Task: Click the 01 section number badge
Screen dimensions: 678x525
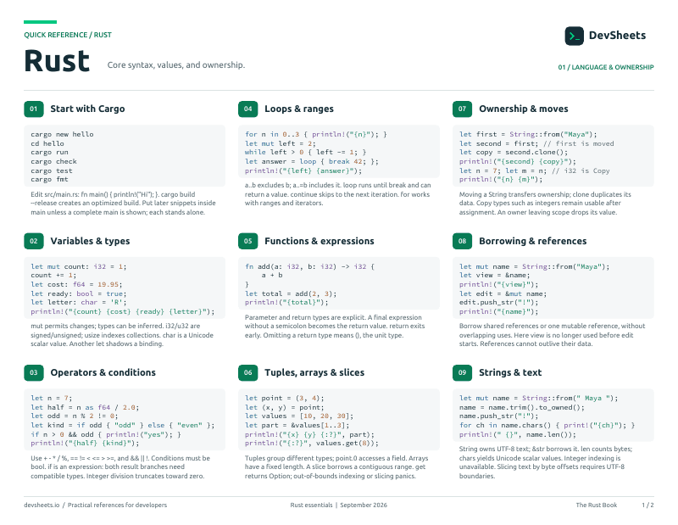Action: click(34, 109)
